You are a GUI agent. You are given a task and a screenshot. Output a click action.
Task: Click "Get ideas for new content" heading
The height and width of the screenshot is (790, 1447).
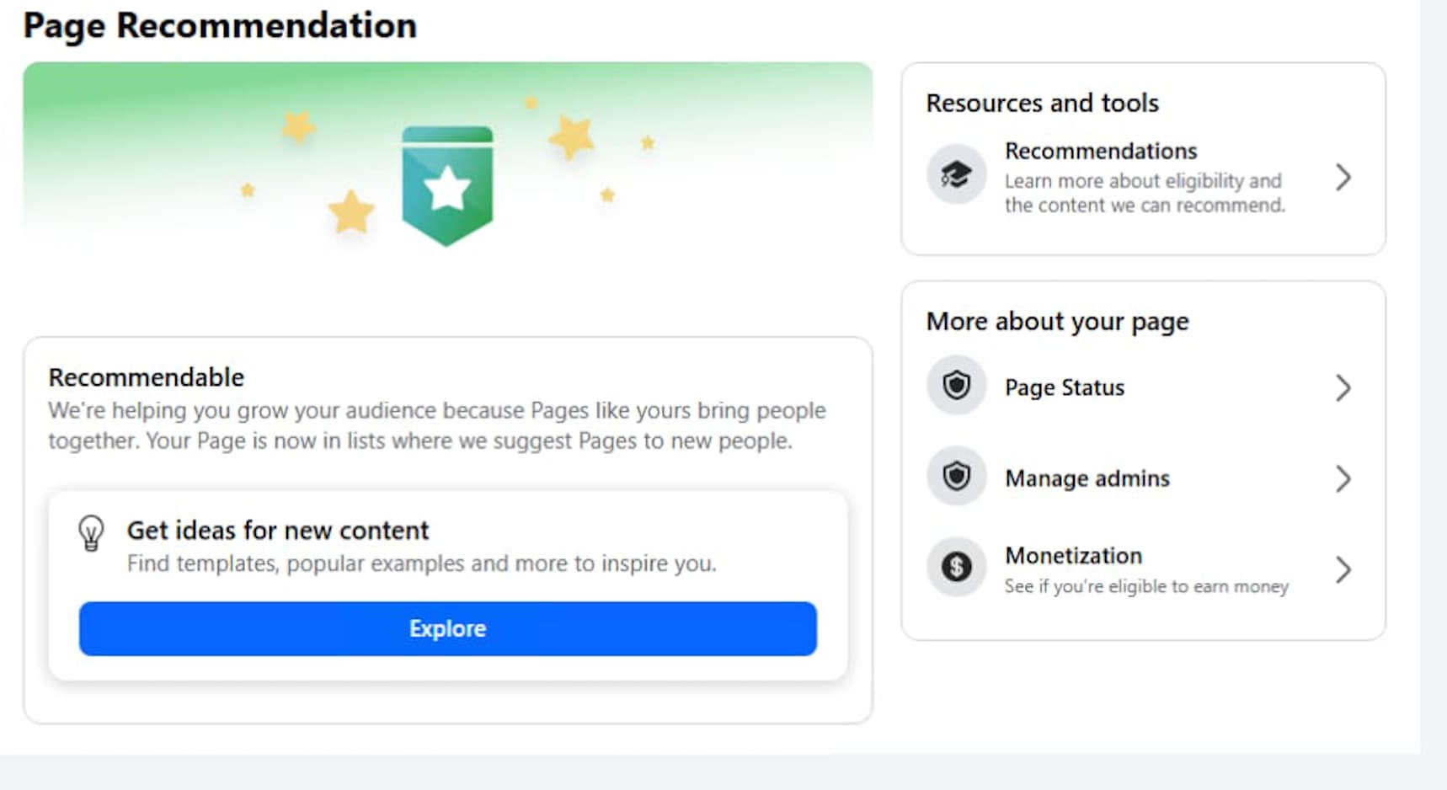[x=278, y=531]
